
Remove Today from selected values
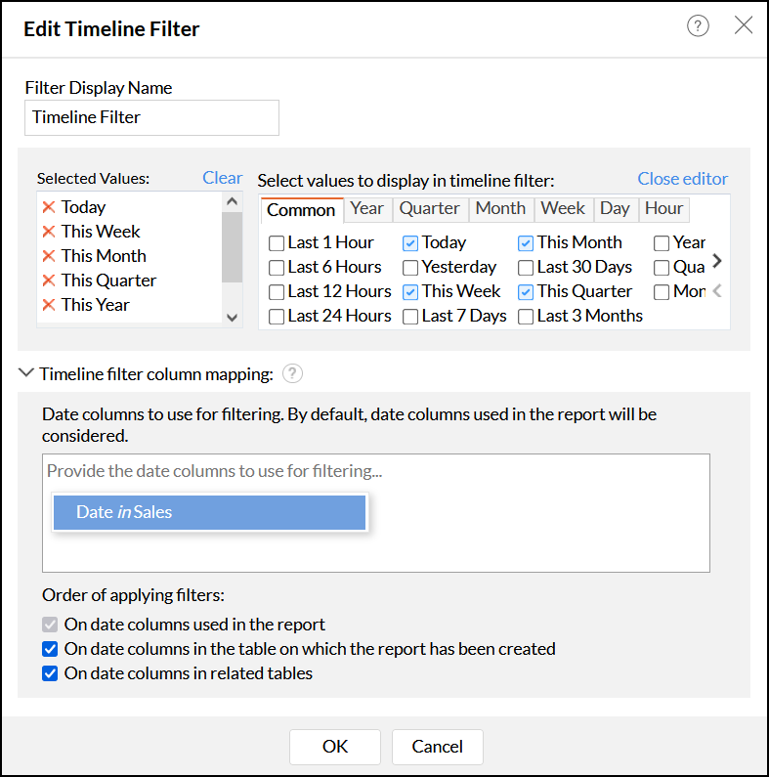coord(49,207)
